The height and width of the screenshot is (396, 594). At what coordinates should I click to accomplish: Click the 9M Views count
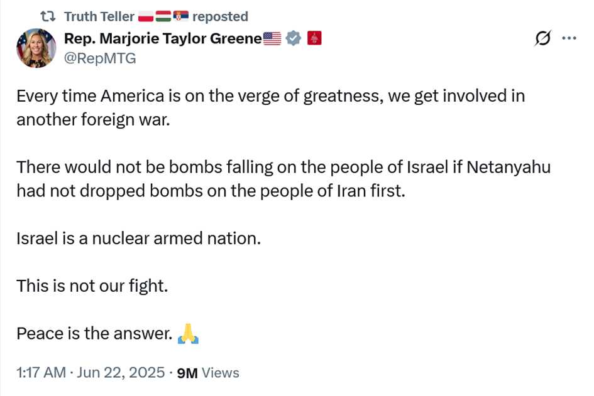(x=208, y=373)
